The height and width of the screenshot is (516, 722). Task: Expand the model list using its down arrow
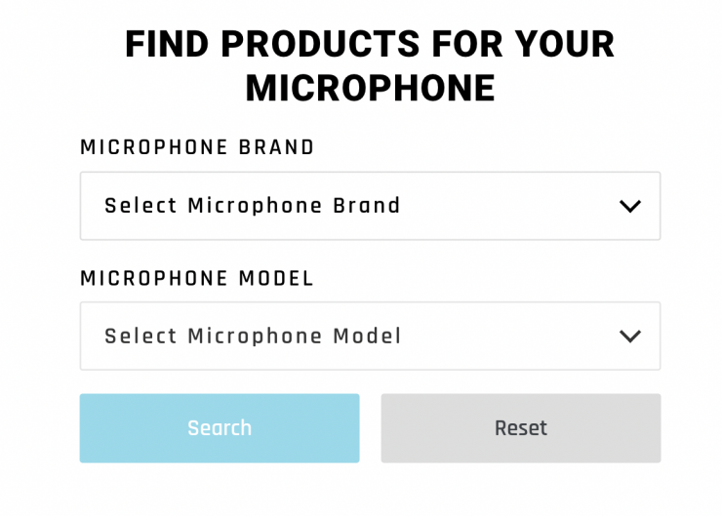point(630,336)
